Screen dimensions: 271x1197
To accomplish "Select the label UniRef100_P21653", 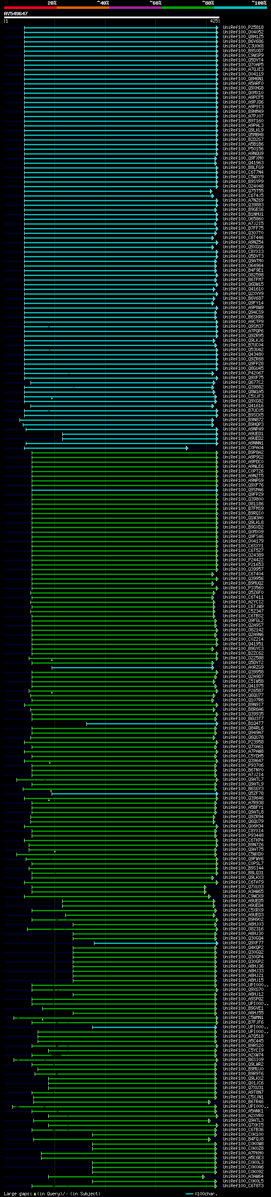I will [x=243, y=565].
